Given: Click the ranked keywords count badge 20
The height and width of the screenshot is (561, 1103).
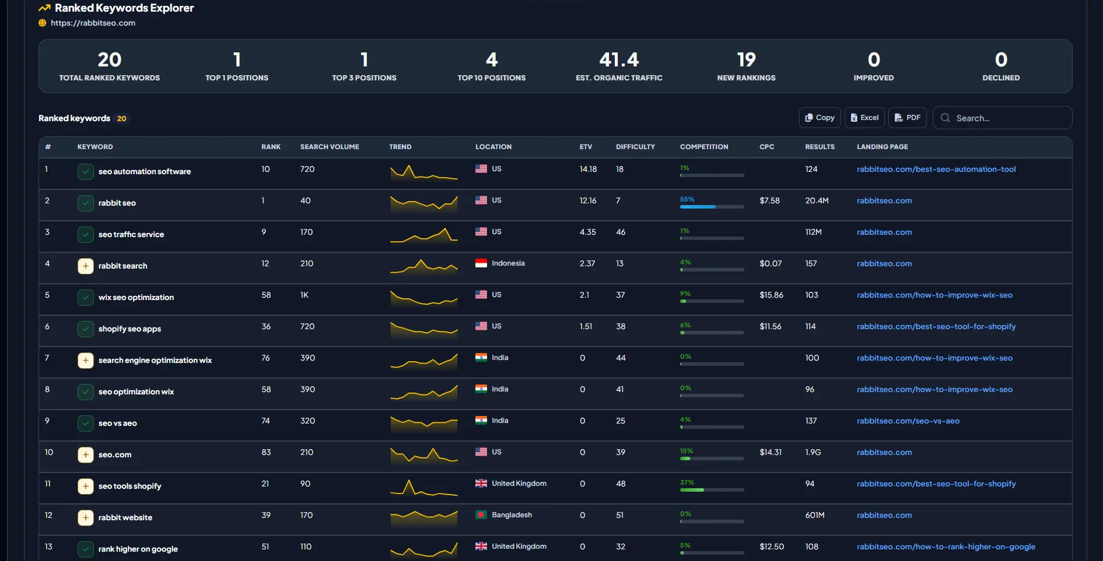Looking at the screenshot, I should pyautogui.click(x=121, y=118).
